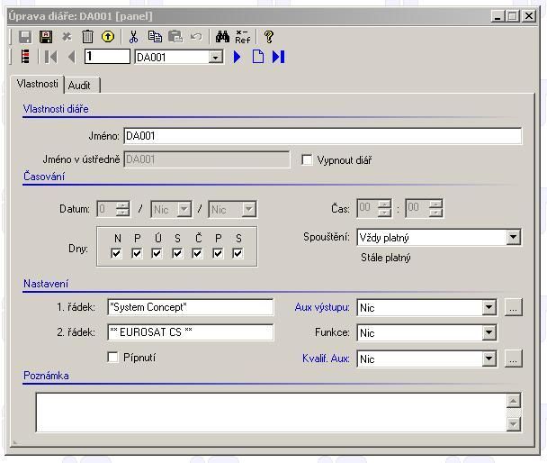The image size is (547, 463).
Task: Expand the Aux výstupu dropdown
Action: click(489, 308)
